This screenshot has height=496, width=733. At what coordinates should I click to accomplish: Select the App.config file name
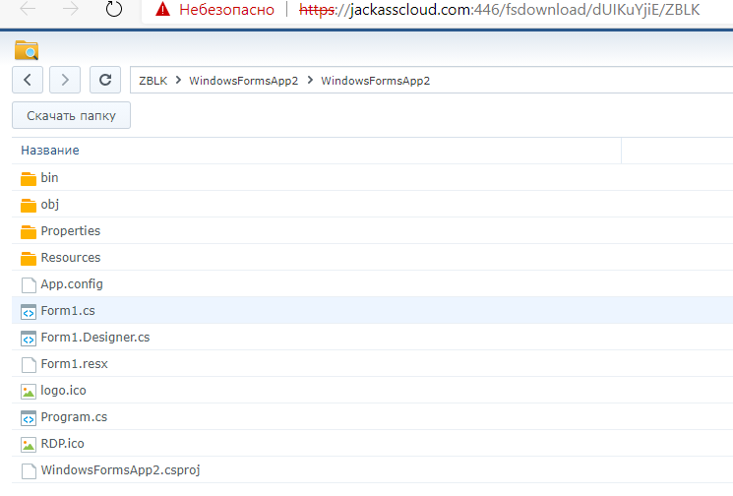click(72, 284)
